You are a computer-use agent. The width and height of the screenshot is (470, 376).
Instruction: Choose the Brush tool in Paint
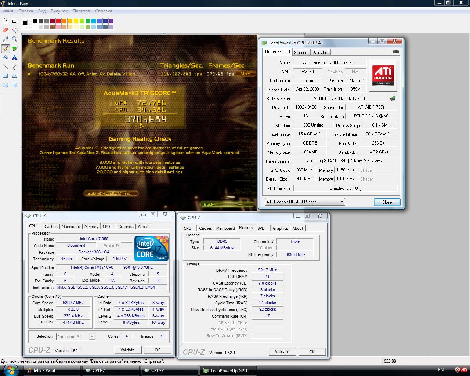[15, 48]
